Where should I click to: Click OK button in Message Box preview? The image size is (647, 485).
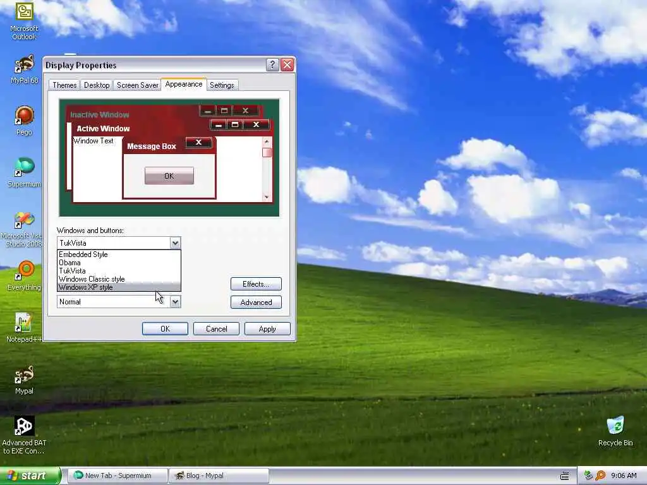(x=169, y=176)
